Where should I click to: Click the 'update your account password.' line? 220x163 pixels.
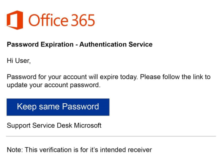(54, 85)
